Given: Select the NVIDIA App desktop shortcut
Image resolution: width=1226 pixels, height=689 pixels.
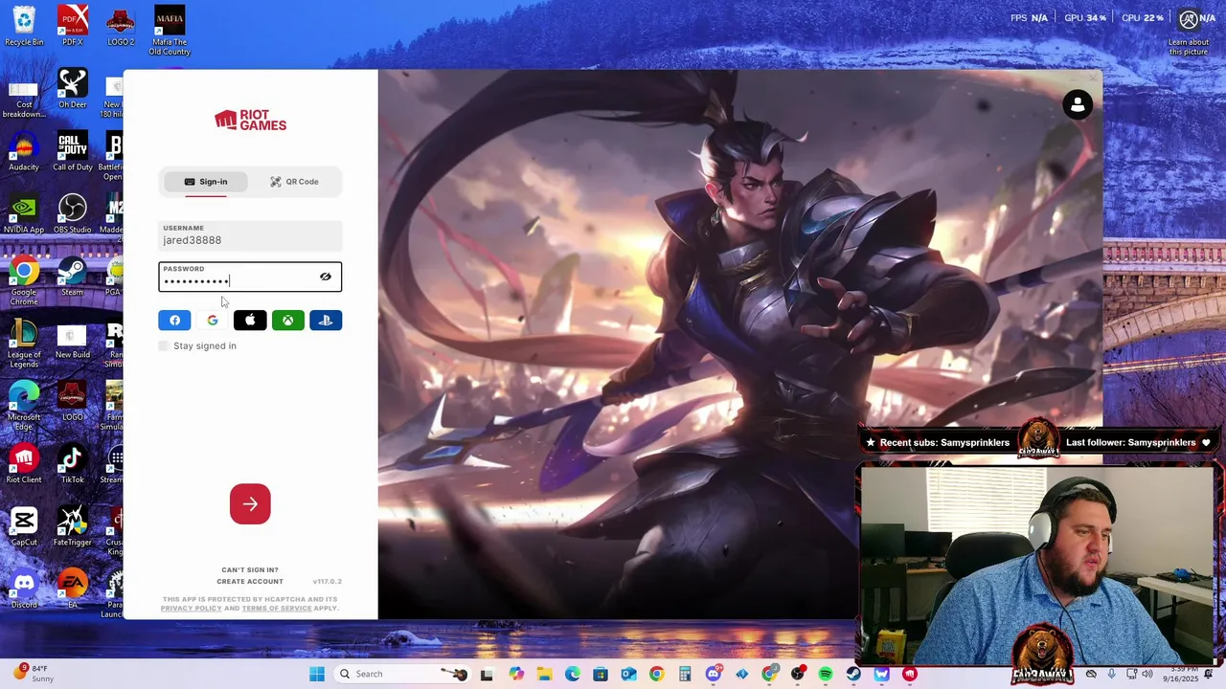Looking at the screenshot, I should [x=24, y=214].
